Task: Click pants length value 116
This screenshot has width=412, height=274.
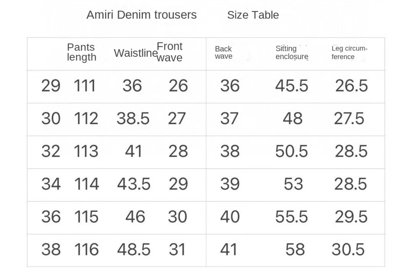Action: pyautogui.click(x=86, y=249)
